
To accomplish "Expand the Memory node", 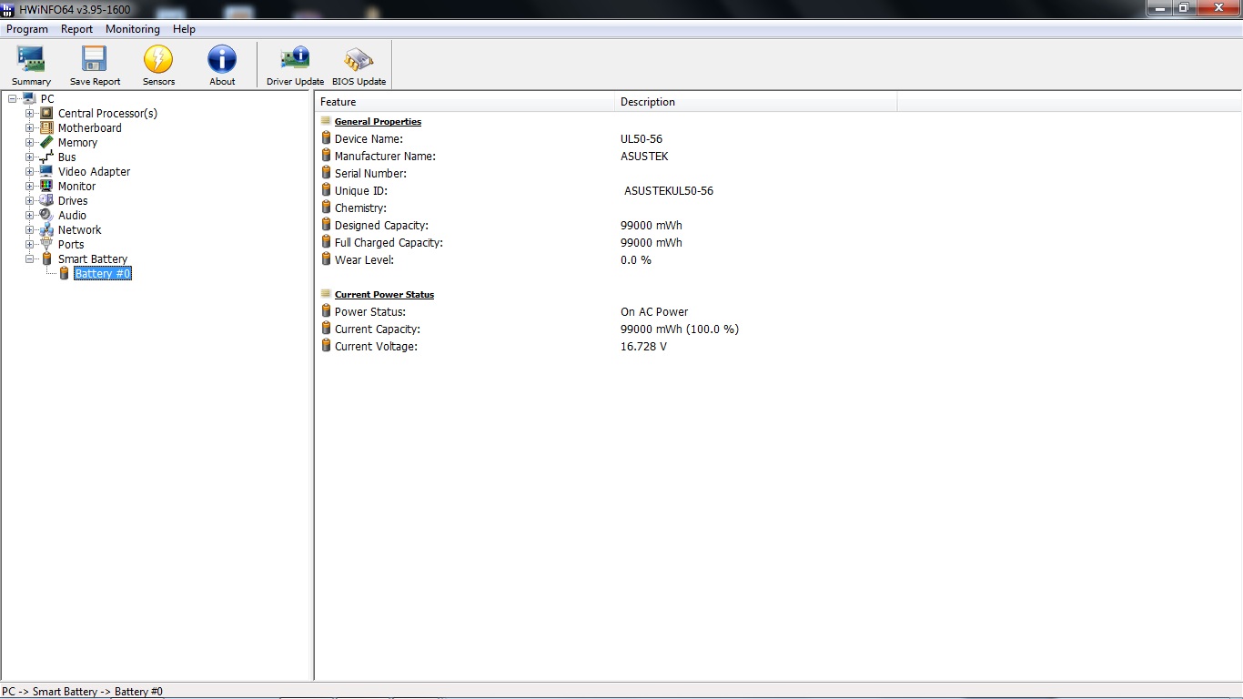I will tap(29, 142).
